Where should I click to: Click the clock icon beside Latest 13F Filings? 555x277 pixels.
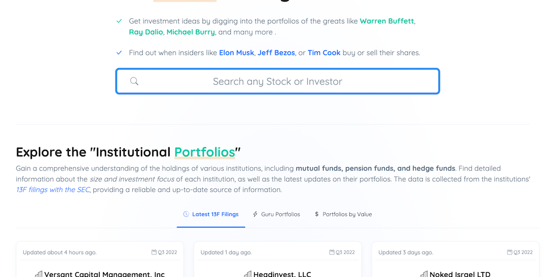pyautogui.click(x=186, y=214)
